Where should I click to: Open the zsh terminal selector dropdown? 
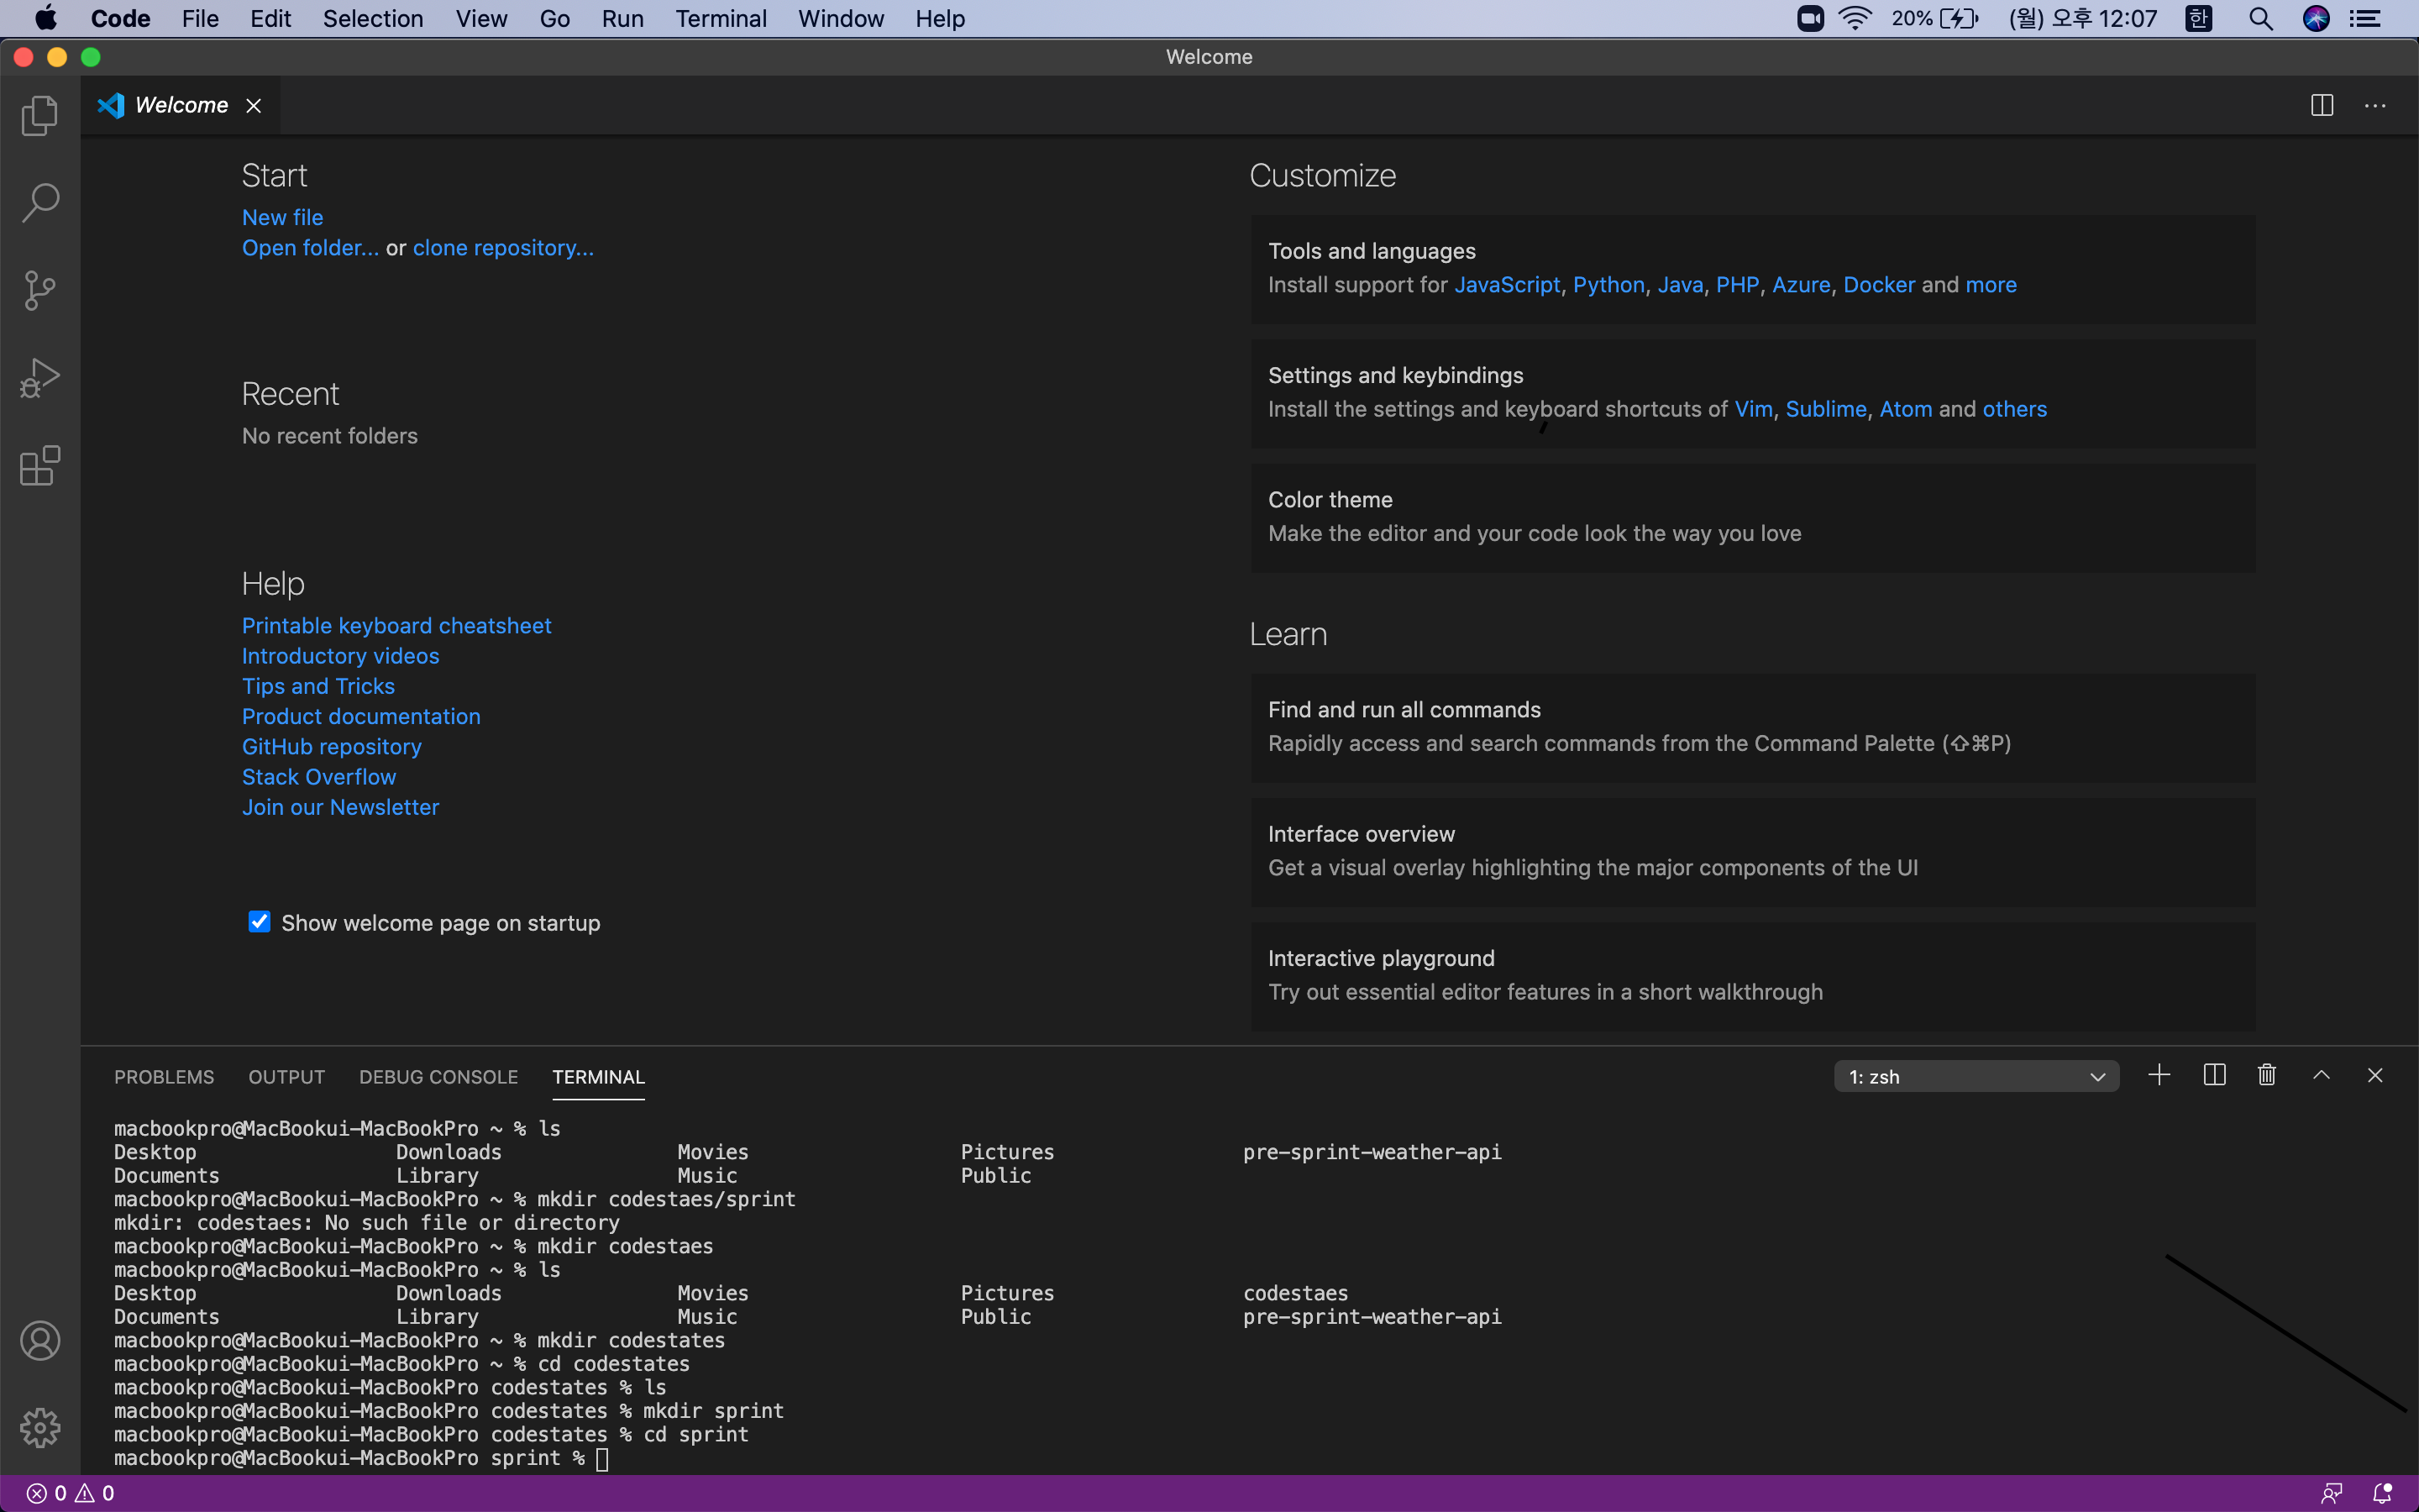[x=1976, y=1077]
